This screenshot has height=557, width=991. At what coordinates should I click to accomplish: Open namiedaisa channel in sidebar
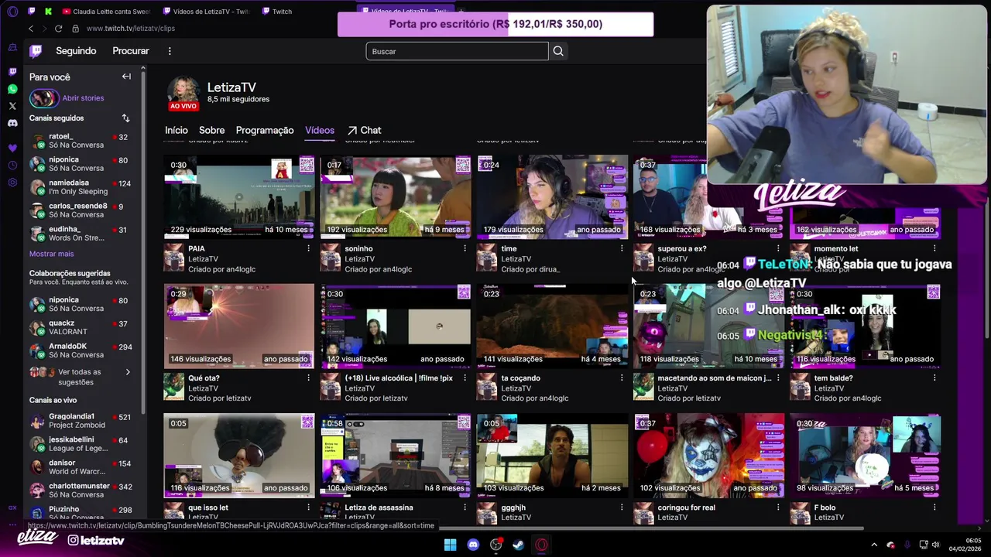pyautogui.click(x=81, y=187)
